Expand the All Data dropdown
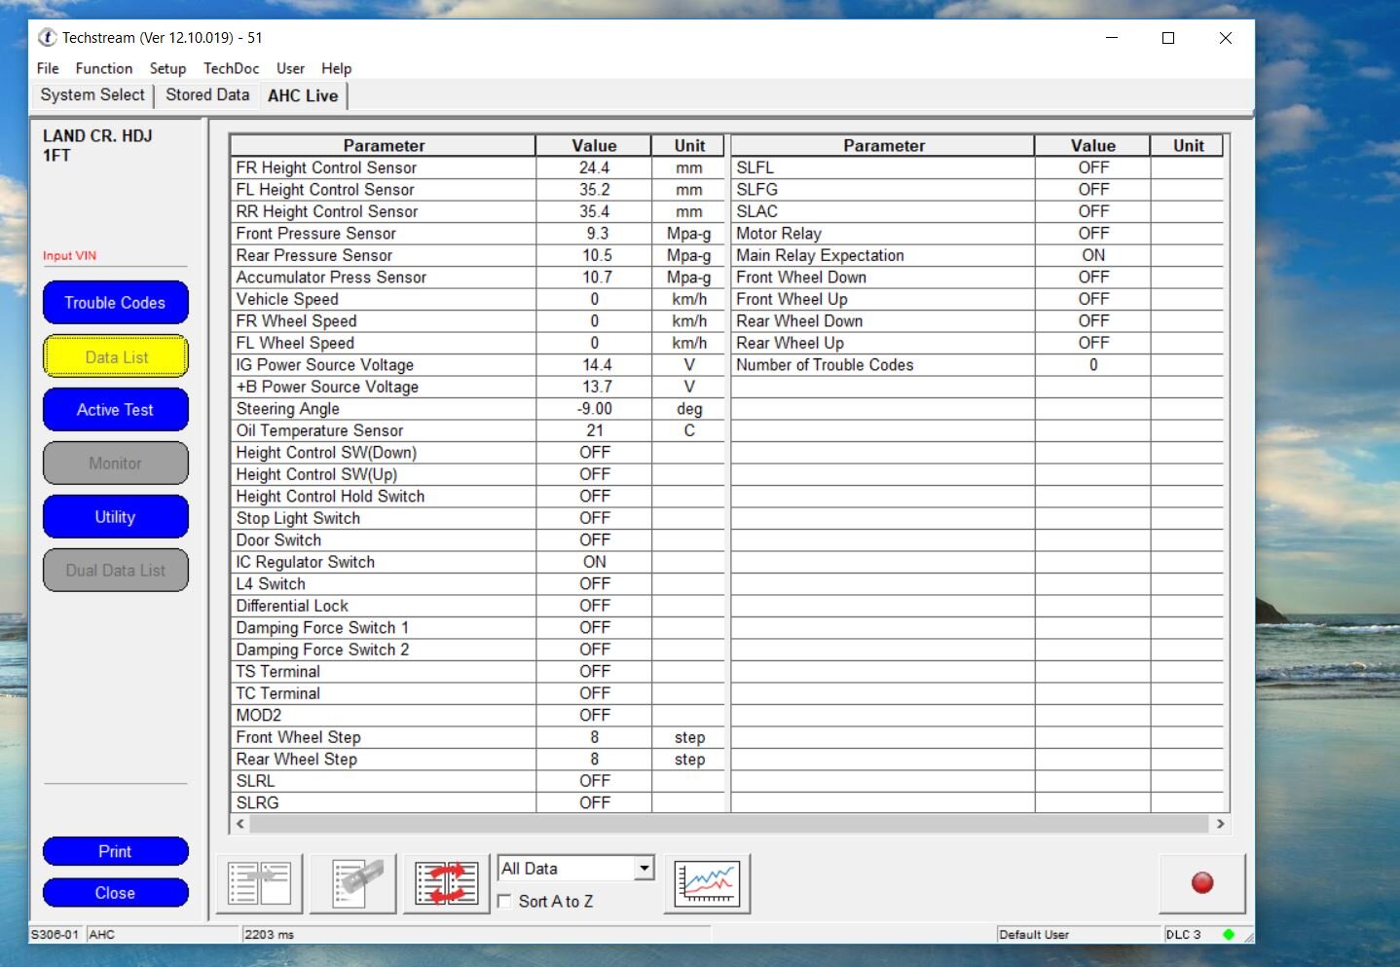The width and height of the screenshot is (1400, 967). (x=644, y=868)
